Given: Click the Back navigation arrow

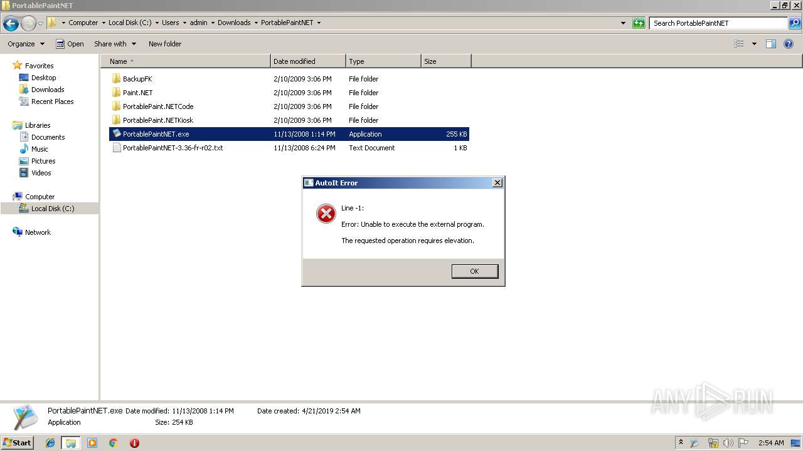Looking at the screenshot, I should click(11, 23).
